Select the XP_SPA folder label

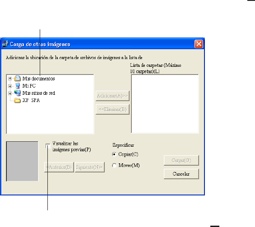pos(31,100)
